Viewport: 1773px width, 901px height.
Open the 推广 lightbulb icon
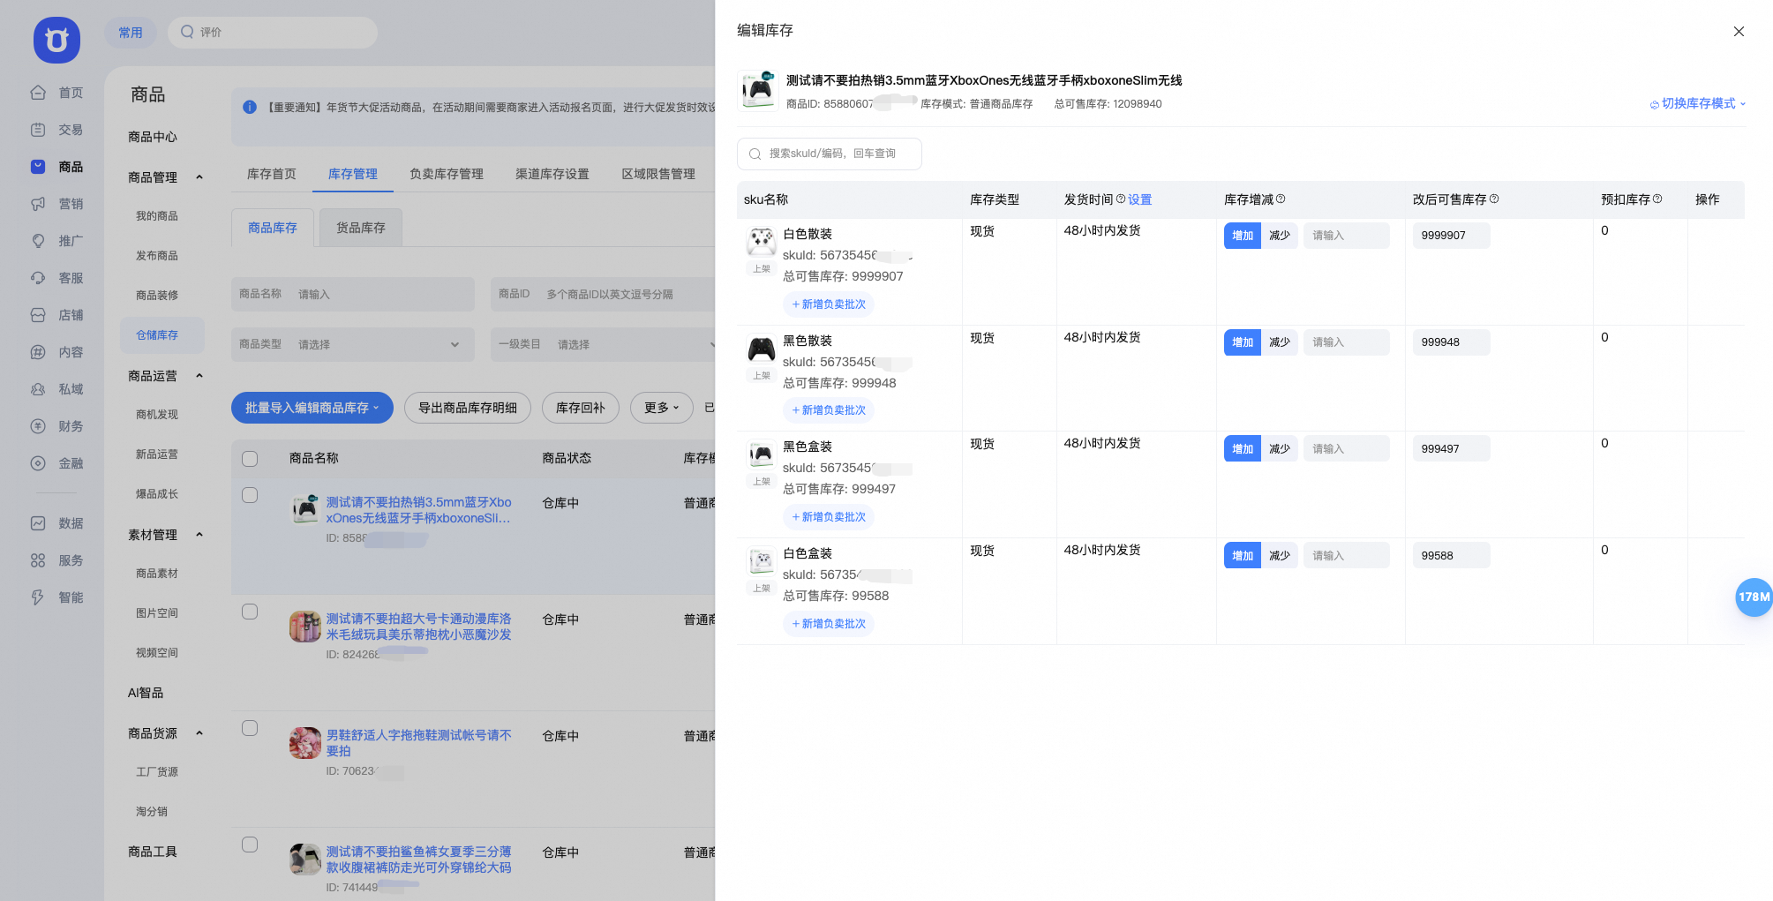pyautogui.click(x=38, y=241)
